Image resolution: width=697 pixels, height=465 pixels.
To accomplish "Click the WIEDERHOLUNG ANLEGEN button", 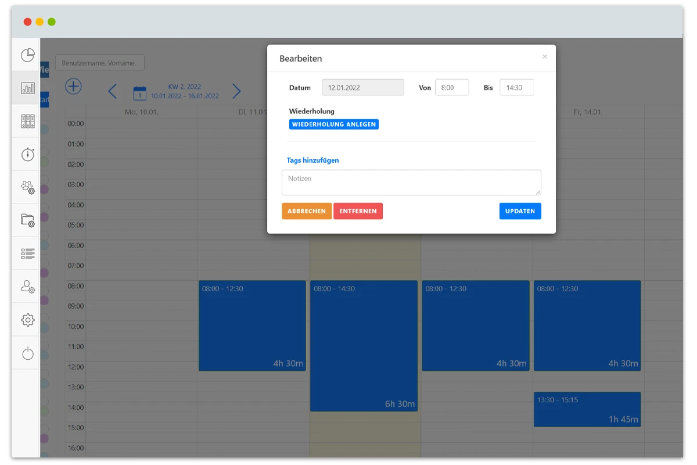I will (x=334, y=124).
